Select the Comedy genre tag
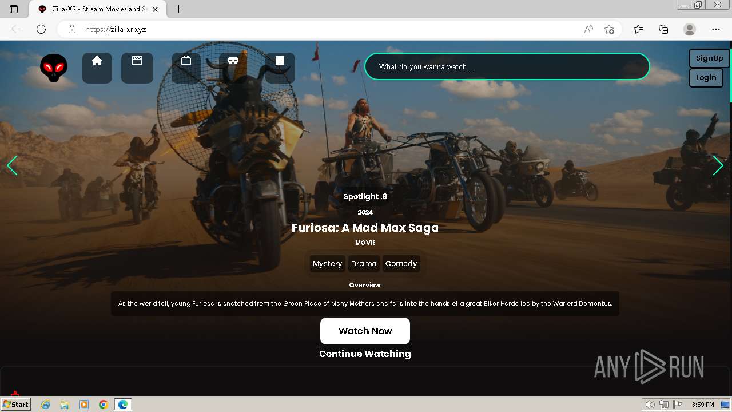The width and height of the screenshot is (732, 412). pos(401,264)
